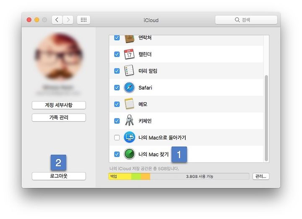Click the Safari compass icon
302x219 pixels.
[x=129, y=87]
